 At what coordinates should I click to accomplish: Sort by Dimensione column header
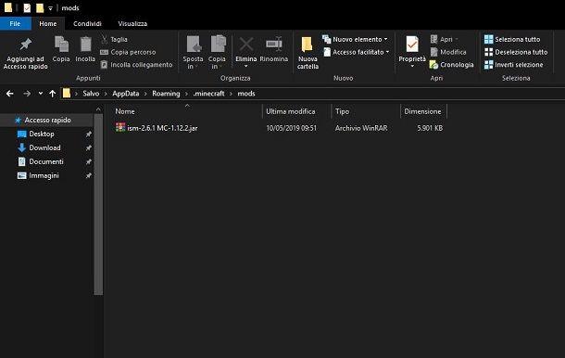422,111
